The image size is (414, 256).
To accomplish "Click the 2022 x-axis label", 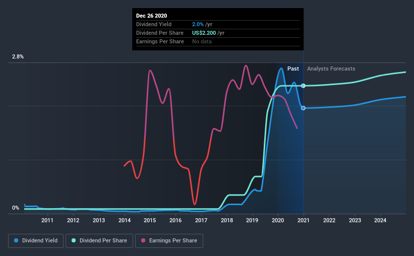I will click(x=329, y=220).
